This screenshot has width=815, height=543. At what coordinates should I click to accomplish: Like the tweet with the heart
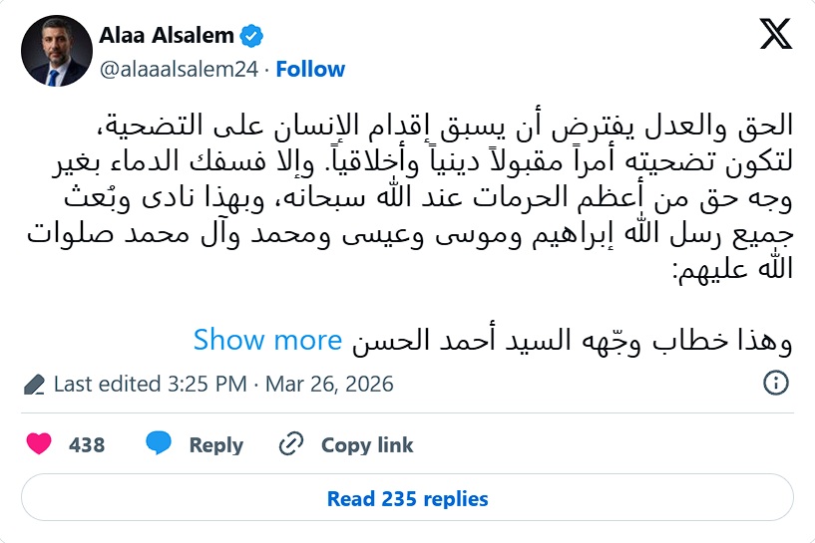point(39,444)
